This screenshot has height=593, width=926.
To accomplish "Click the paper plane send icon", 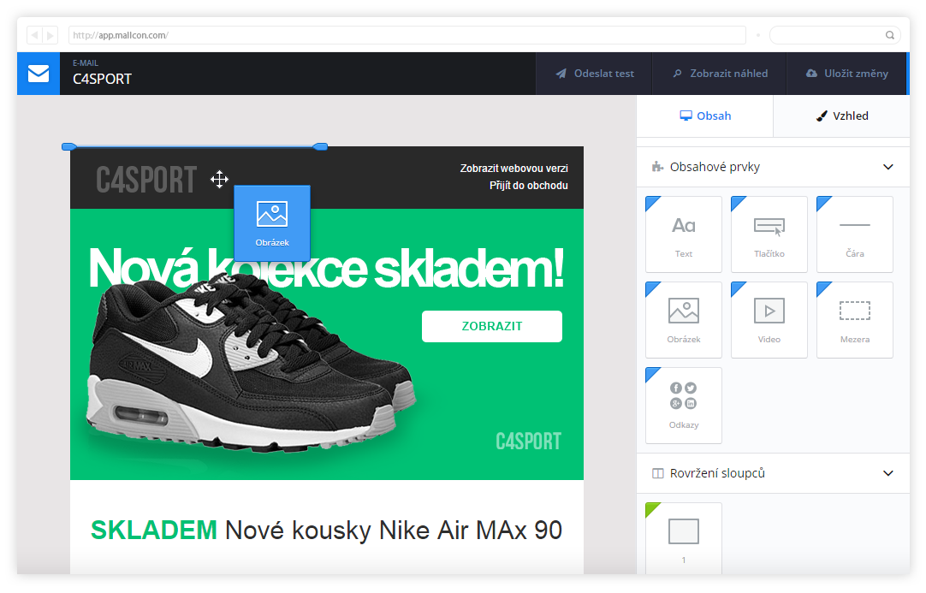I will click(561, 74).
